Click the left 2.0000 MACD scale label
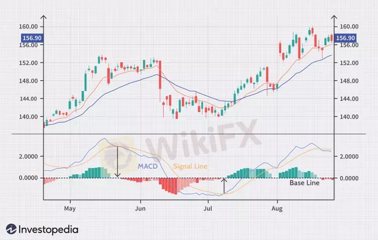The height and width of the screenshot is (240, 378). [x=28, y=156]
